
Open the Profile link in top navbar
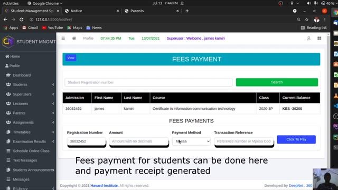pyautogui.click(x=88, y=39)
